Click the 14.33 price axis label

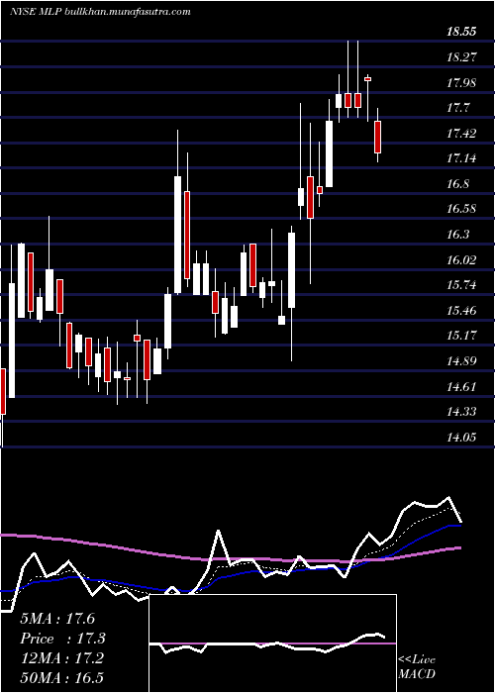pyautogui.click(x=461, y=412)
